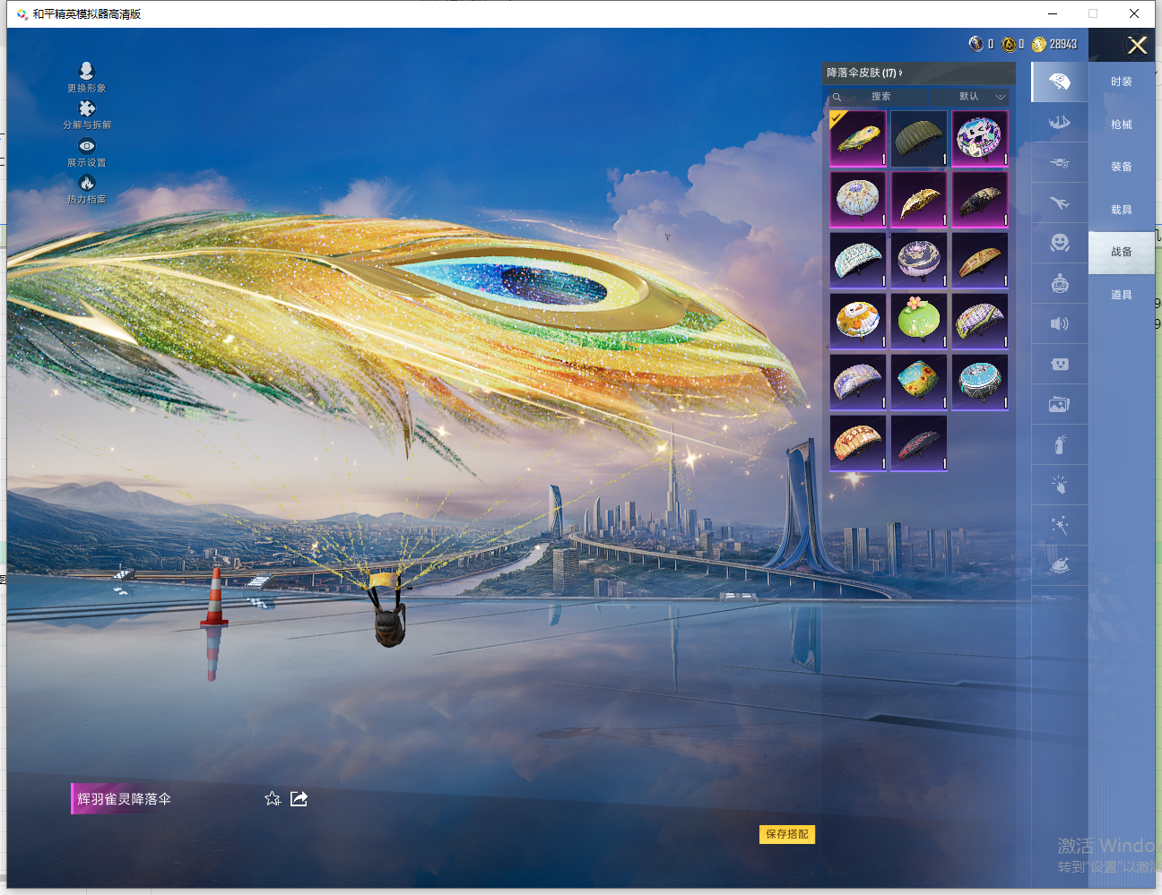The width and height of the screenshot is (1162, 895).
Task: Select the lavender ornate round parachute
Action: 919,261
